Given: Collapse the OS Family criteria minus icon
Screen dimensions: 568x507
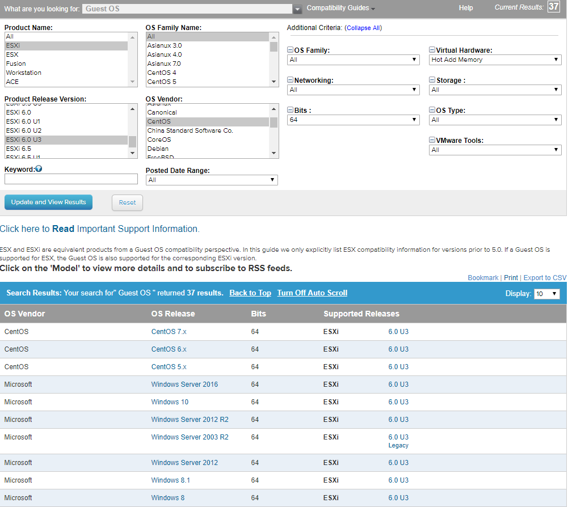Looking at the screenshot, I should coord(290,50).
